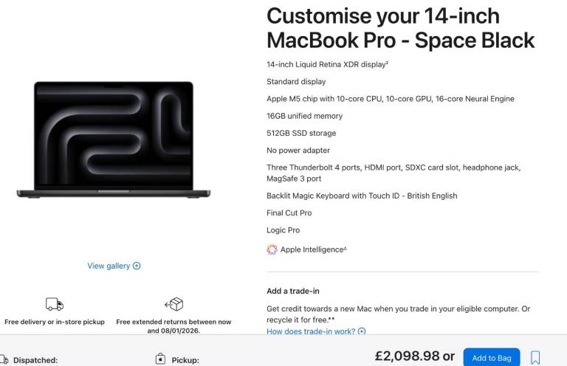Click the extended returns box icon
Image resolution: width=567 pixels, height=366 pixels.
pyautogui.click(x=173, y=304)
